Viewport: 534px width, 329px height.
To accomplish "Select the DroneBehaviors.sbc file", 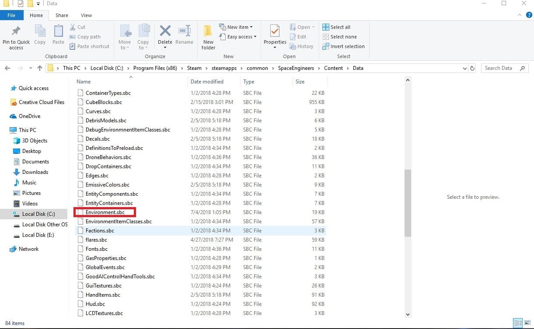I will [108, 157].
